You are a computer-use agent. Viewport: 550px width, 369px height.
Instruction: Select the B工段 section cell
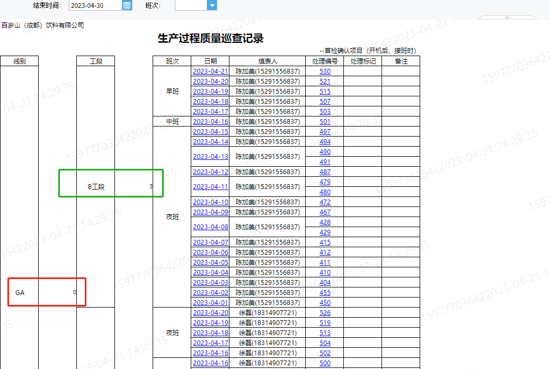tap(96, 187)
